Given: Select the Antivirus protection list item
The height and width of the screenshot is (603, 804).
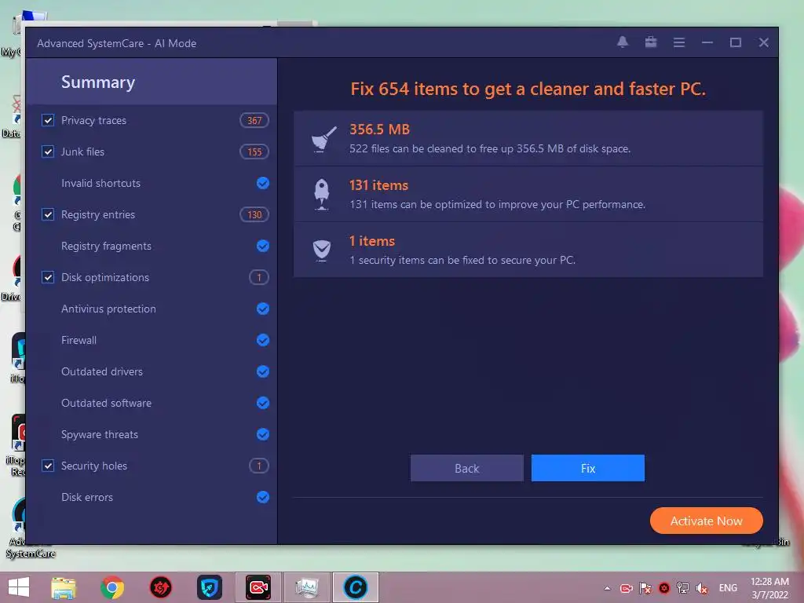Looking at the screenshot, I should 152,309.
